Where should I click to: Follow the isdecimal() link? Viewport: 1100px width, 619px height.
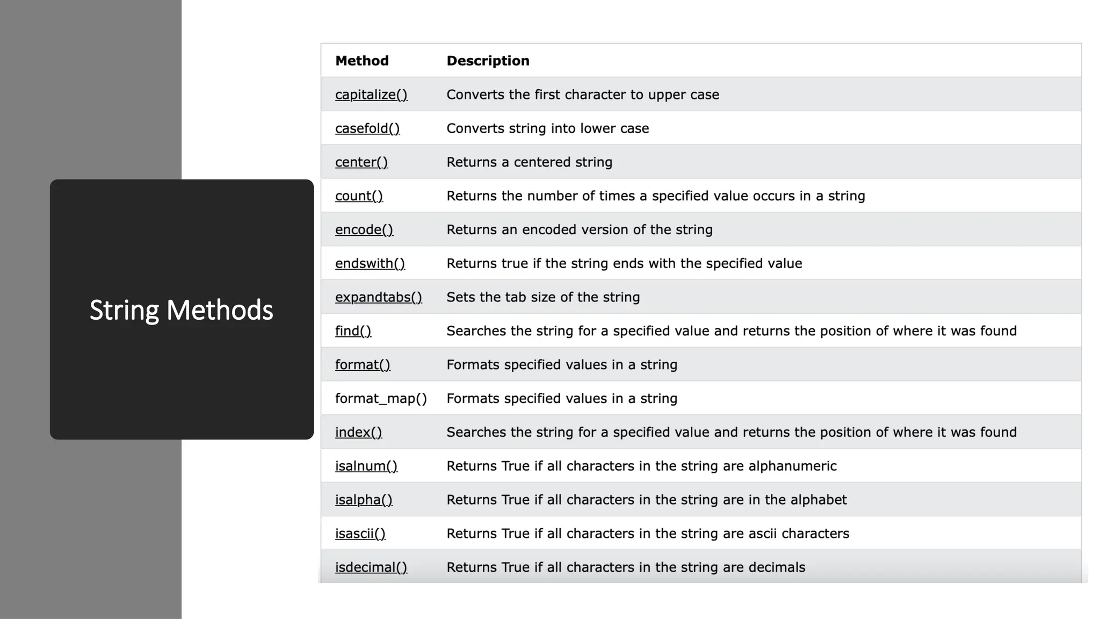(x=371, y=567)
